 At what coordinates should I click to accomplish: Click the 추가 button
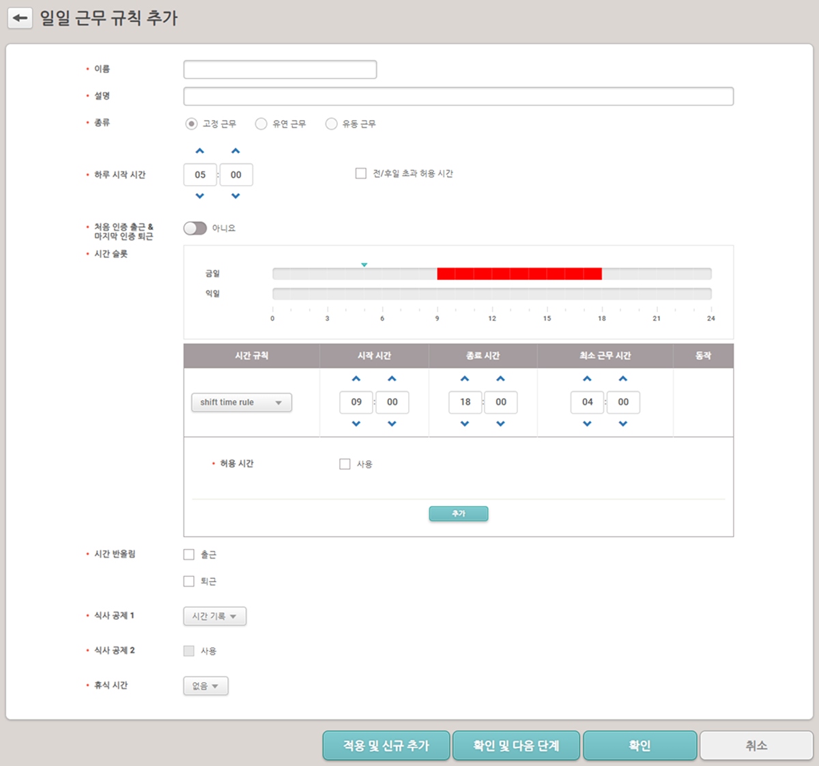458,513
